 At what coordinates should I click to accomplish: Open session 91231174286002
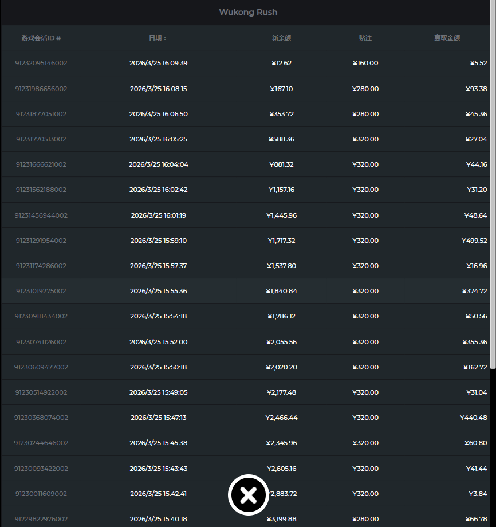[x=41, y=266]
